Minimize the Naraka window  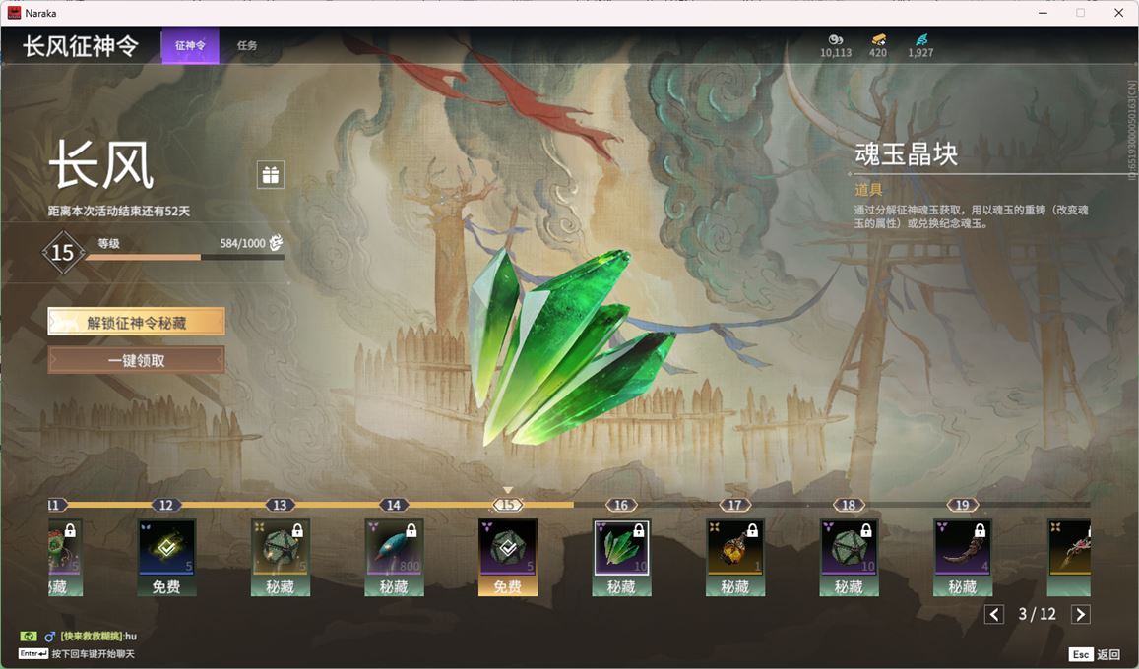(1044, 13)
